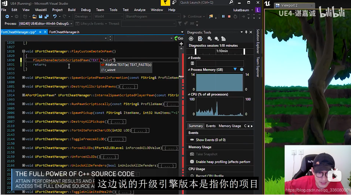Click the Diagnostic Tools export session icon
This screenshot has height=195, width=351.
[x=200, y=39]
